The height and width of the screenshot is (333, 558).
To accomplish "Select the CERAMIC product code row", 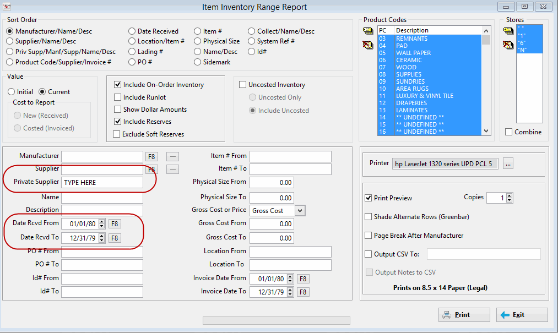I will (430, 60).
